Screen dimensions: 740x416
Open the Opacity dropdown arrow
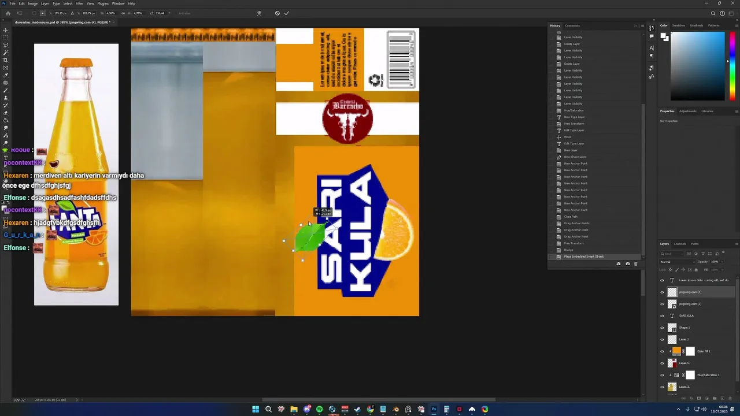pyautogui.click(x=723, y=262)
